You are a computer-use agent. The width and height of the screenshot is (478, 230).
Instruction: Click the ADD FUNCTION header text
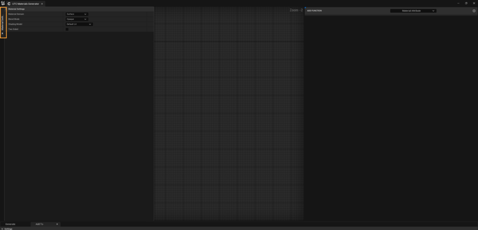coord(314,11)
